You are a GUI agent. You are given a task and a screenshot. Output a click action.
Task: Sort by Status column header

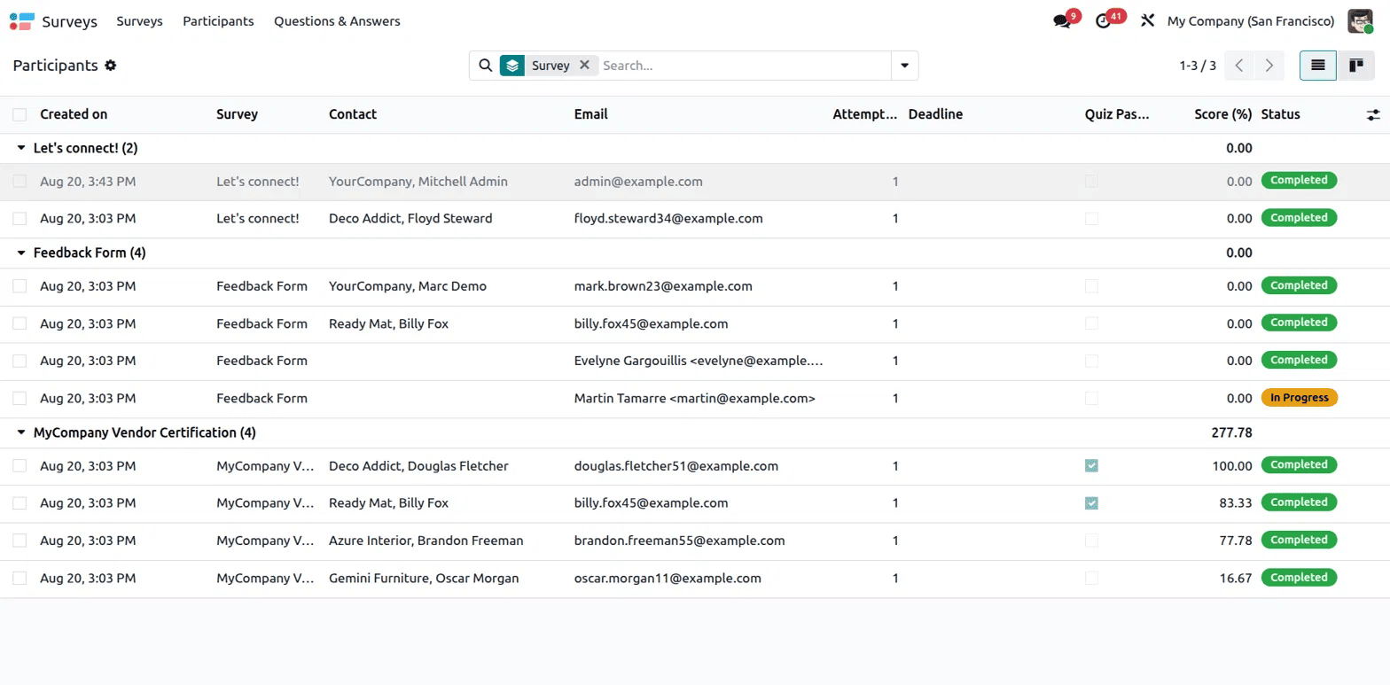coord(1281,114)
